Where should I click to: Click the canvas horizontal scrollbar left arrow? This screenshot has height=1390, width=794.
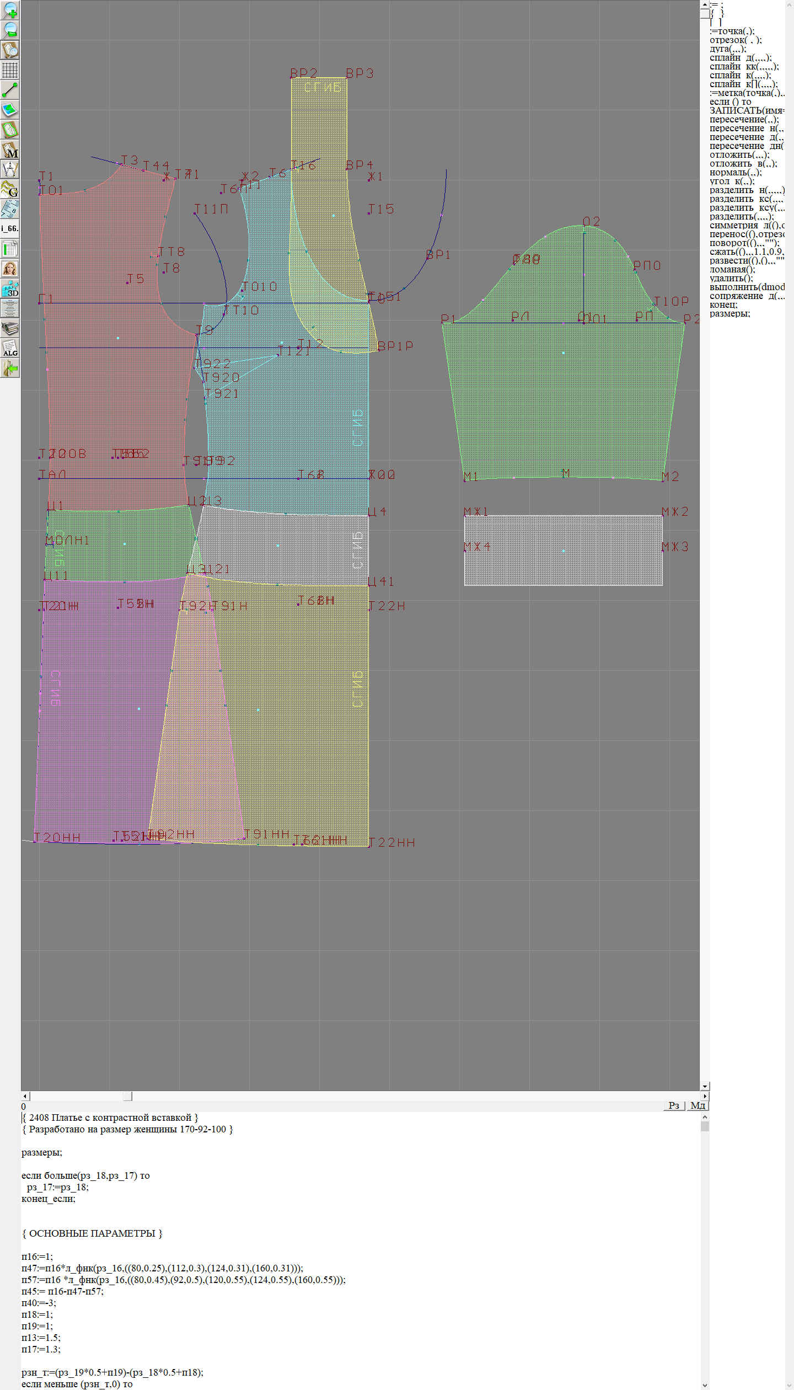(25, 1096)
